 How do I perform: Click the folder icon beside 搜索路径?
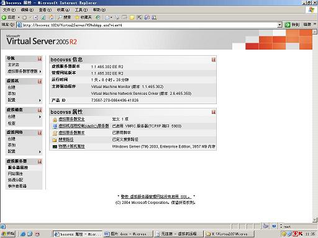55,140
